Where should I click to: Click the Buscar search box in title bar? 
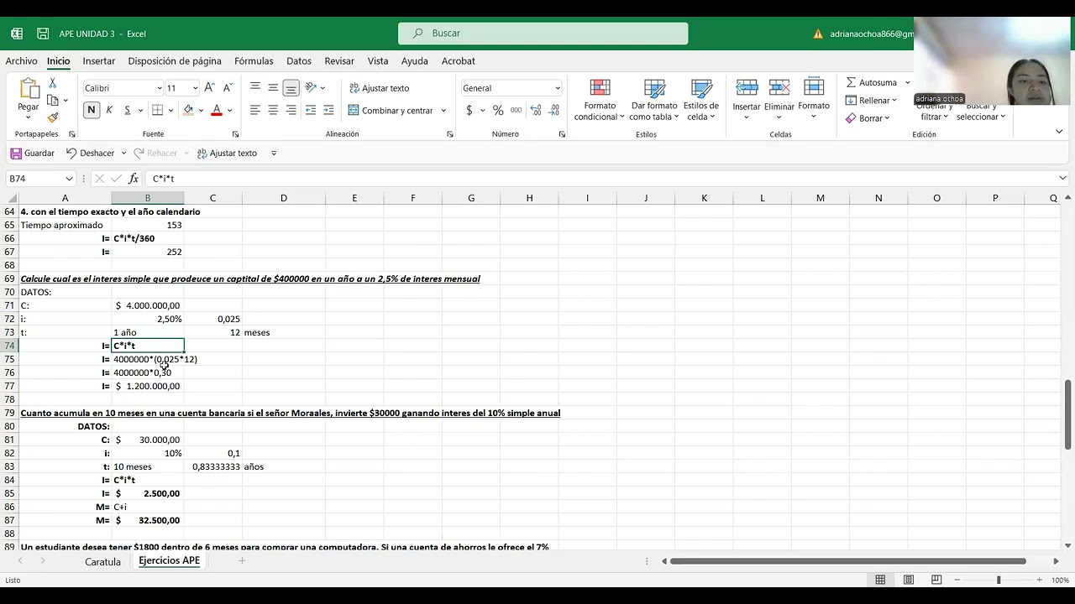pos(543,34)
